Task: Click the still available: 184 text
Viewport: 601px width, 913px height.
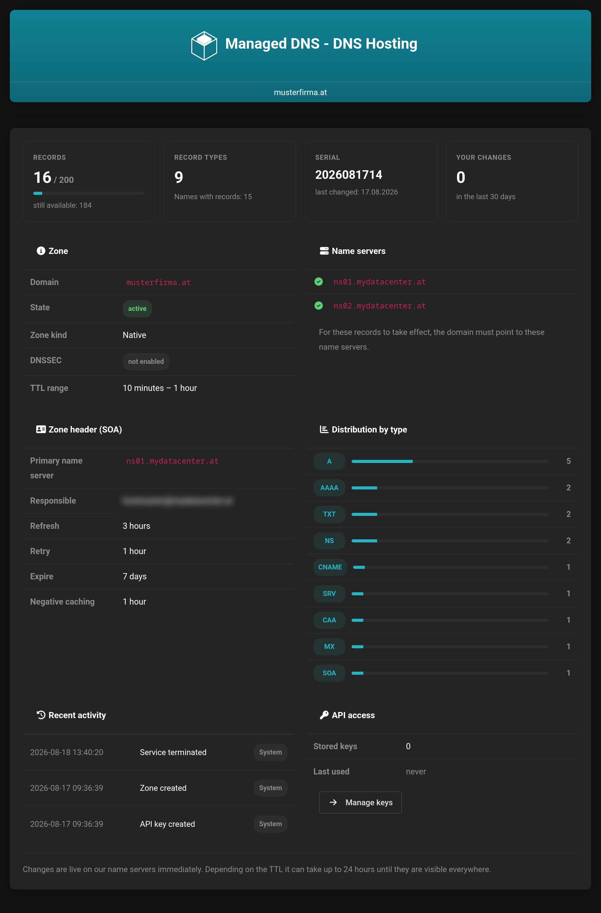Action: [62, 205]
